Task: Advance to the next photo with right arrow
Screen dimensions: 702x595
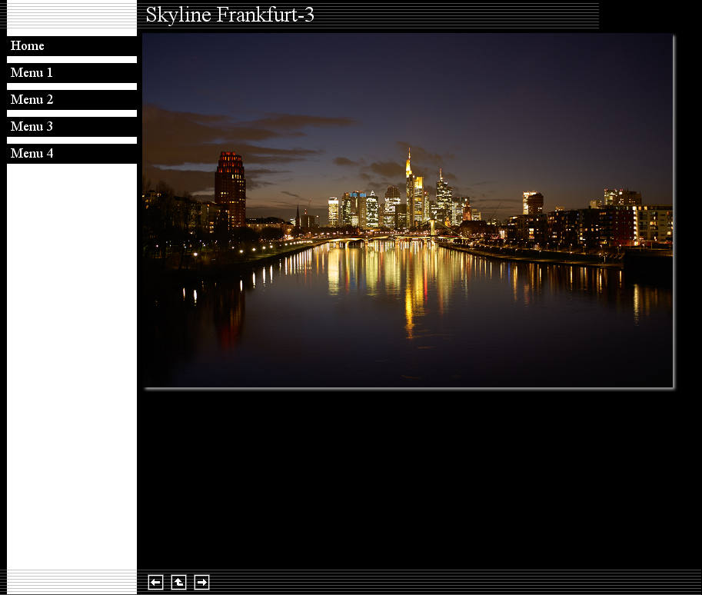Action: pos(201,583)
